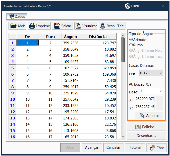Click the ellipsis button beside X,Y fields
Viewport: 170px width, 156px height.
(159, 103)
